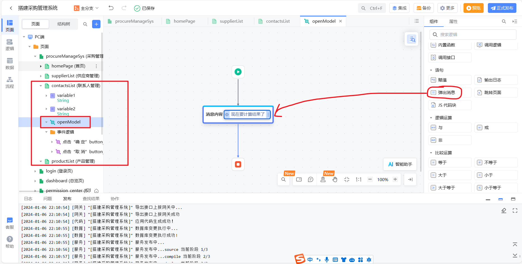
Task: Open 帮助 in the left sidebar
Action: tap(10, 242)
